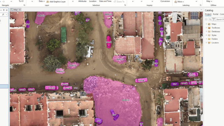This screenshot has width=224, height=126.
Task: Click the forward navigation arrow in ribbon
Action: click(3, 1)
